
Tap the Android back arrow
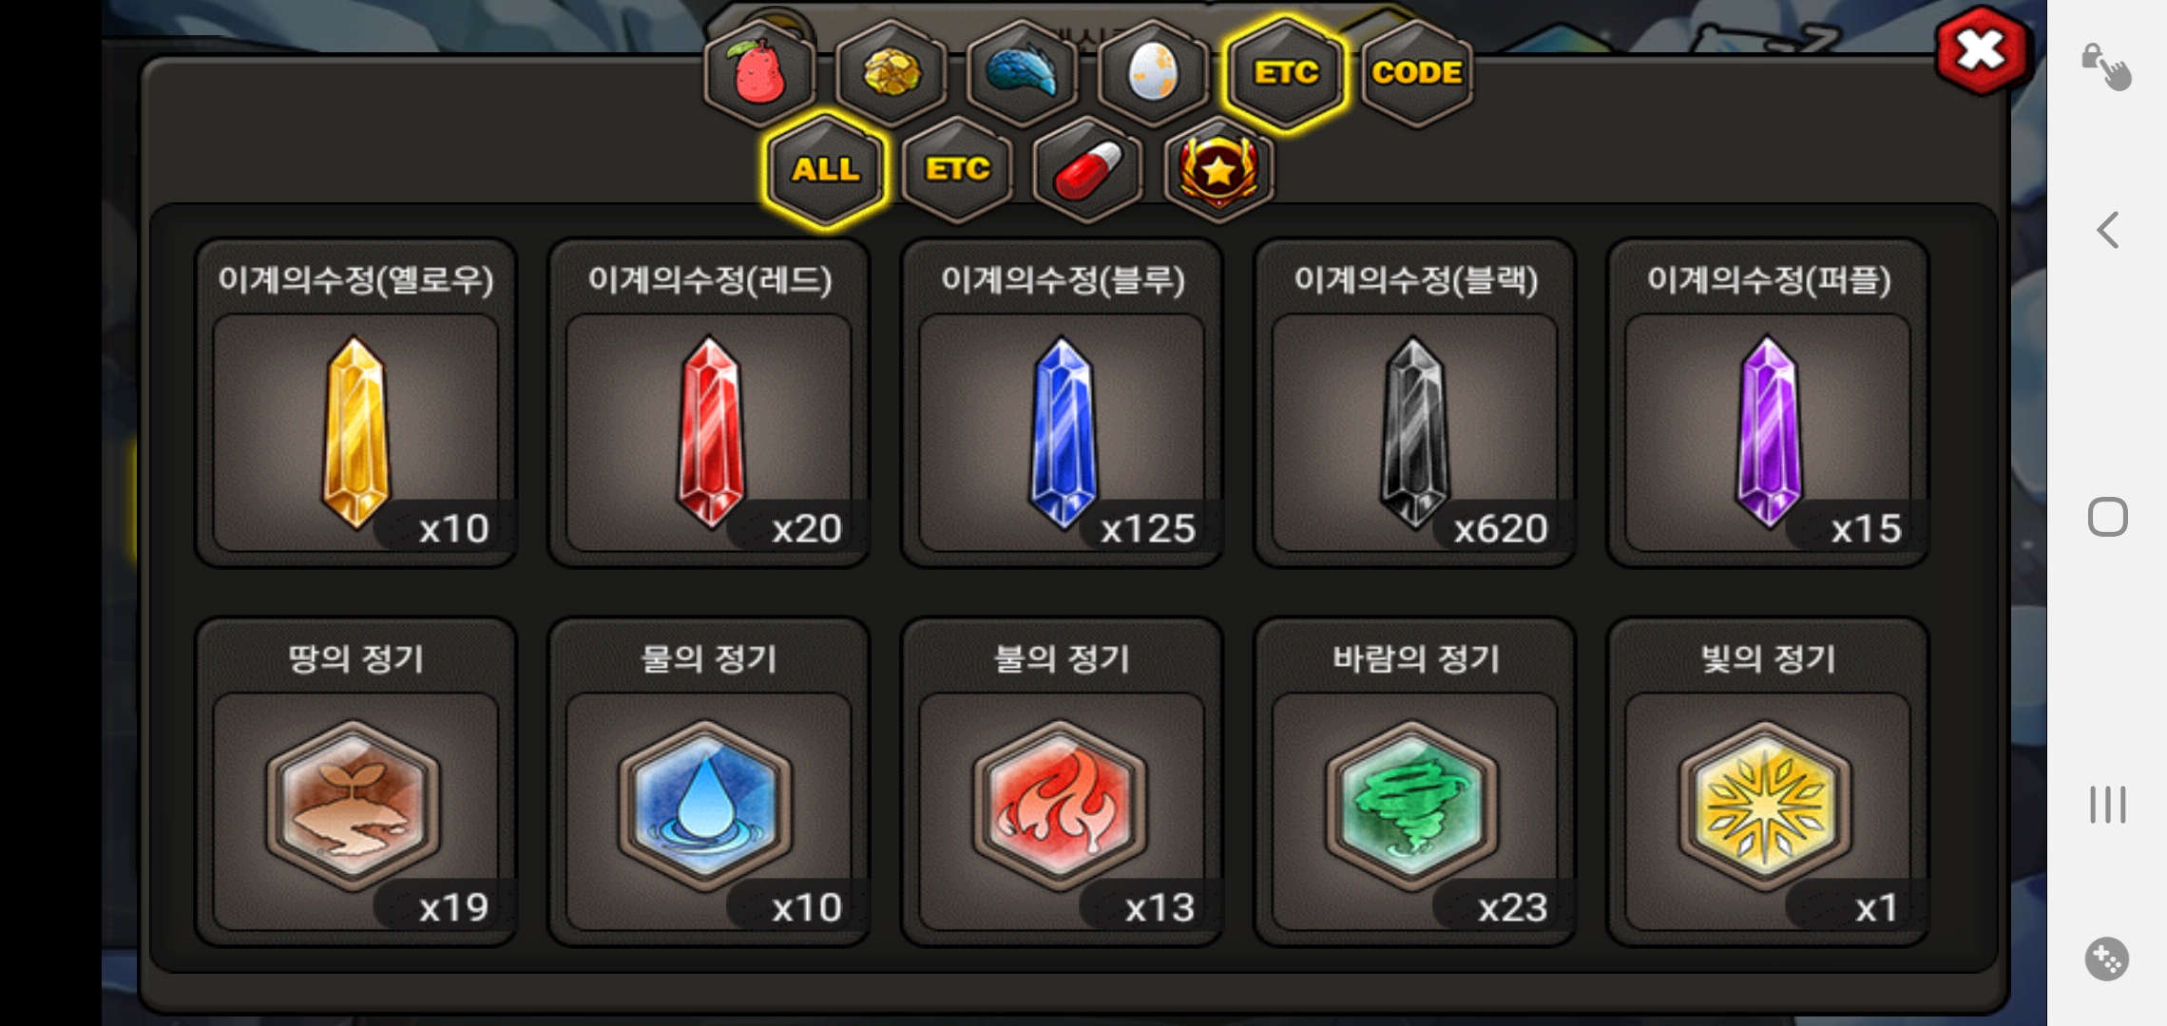tap(2107, 230)
